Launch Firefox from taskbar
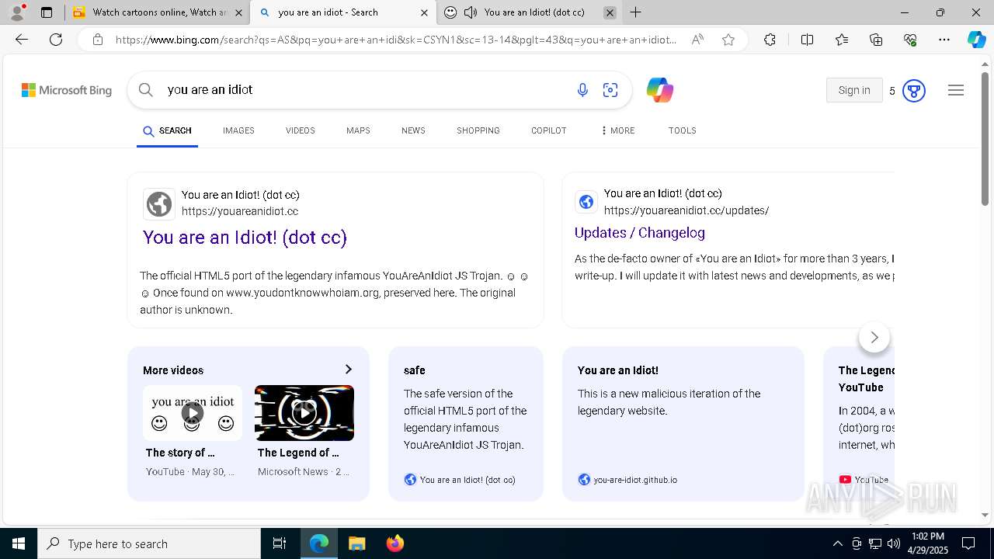 [394, 543]
